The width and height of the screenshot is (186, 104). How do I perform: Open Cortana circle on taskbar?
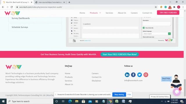click(x=57, y=101)
